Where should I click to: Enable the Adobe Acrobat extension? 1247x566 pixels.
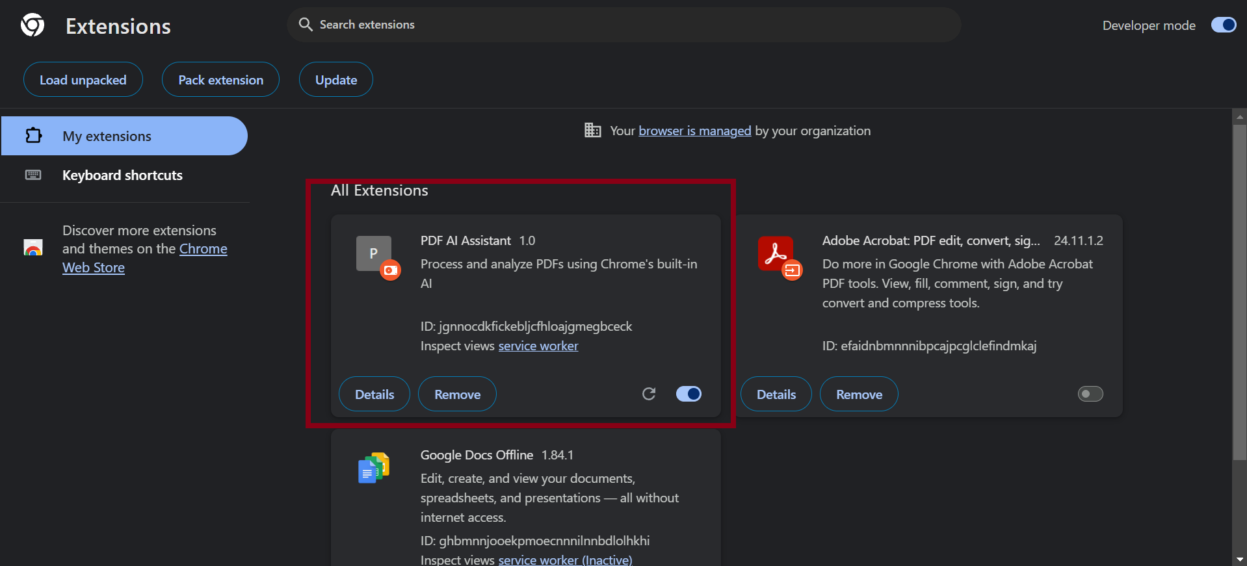click(x=1090, y=394)
